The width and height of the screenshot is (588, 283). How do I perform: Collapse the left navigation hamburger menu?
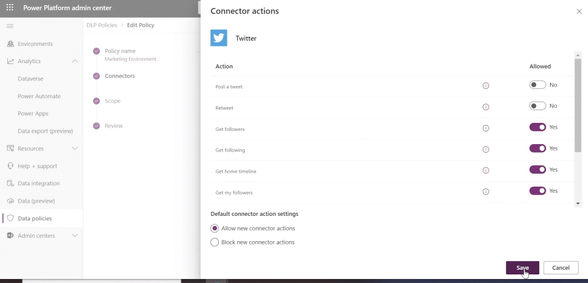[x=10, y=26]
